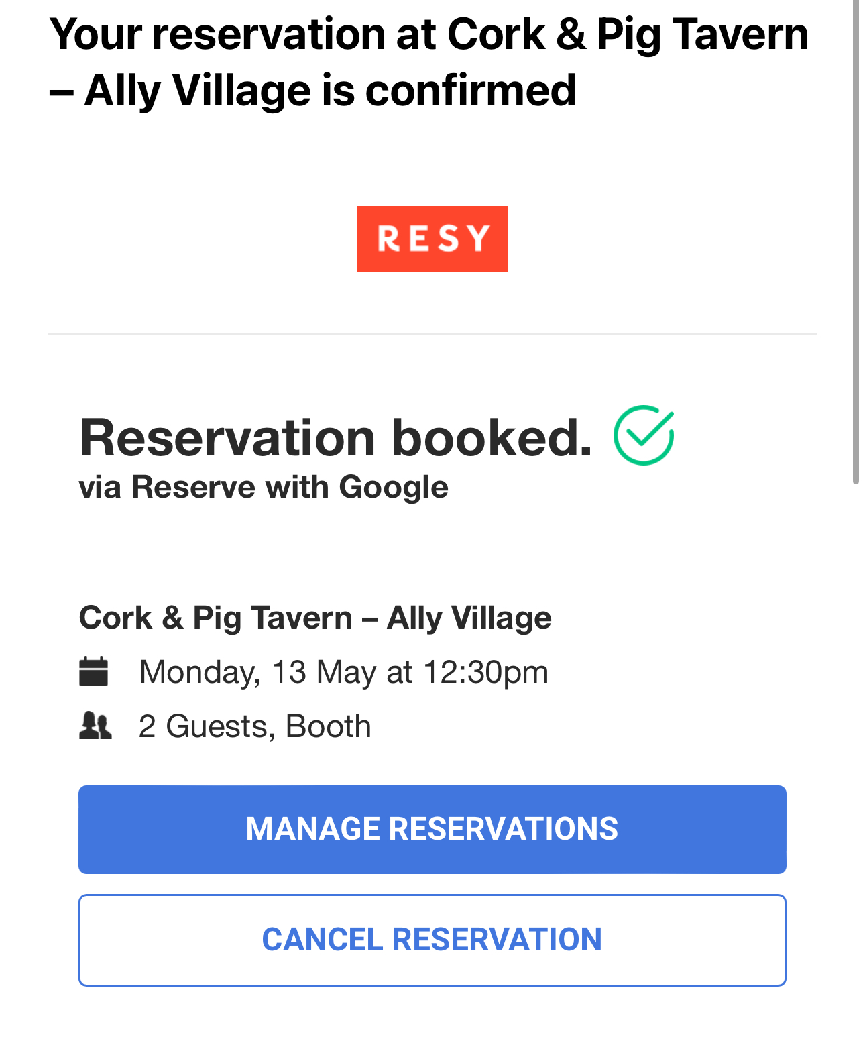Click the scrollbar track below the thumb
Image resolution: width=865 pixels, height=1037 pixels.
click(856, 738)
